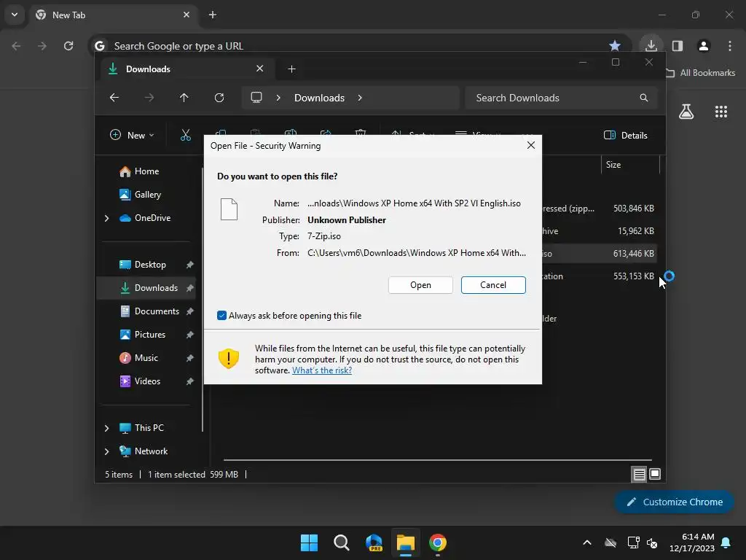Click the Size column header

coord(630,165)
